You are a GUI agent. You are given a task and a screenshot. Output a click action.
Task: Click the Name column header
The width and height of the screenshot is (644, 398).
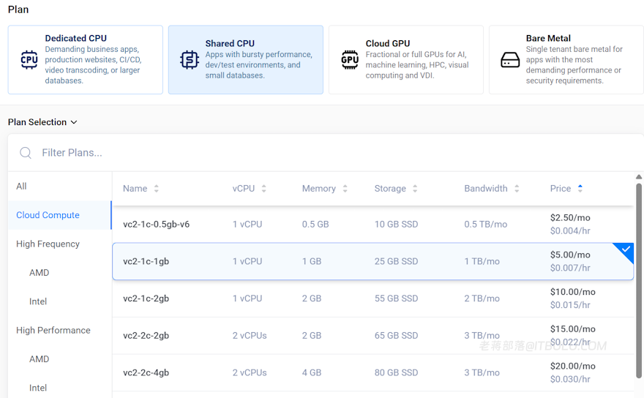click(x=135, y=189)
